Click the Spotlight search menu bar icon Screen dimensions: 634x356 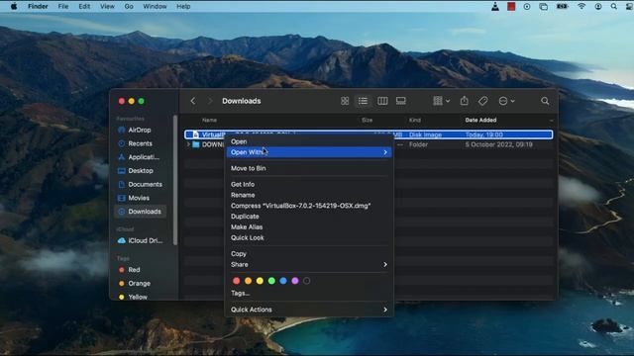click(x=614, y=7)
